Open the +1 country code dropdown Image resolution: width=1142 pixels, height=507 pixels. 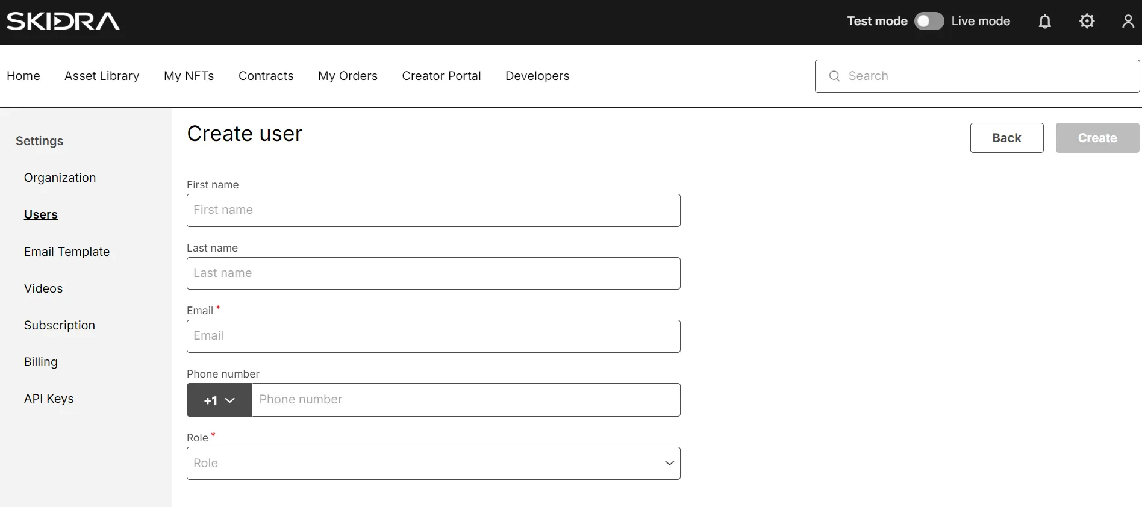click(x=219, y=400)
